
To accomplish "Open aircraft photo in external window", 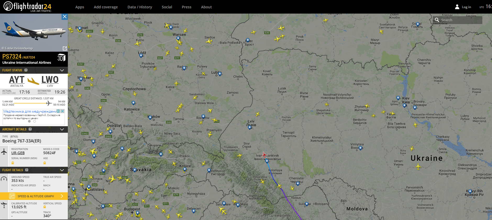I will point(65,48).
